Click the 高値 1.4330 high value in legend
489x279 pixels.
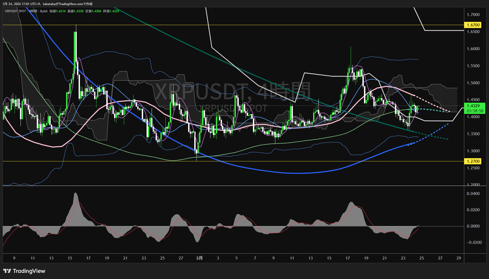[x=75, y=11]
